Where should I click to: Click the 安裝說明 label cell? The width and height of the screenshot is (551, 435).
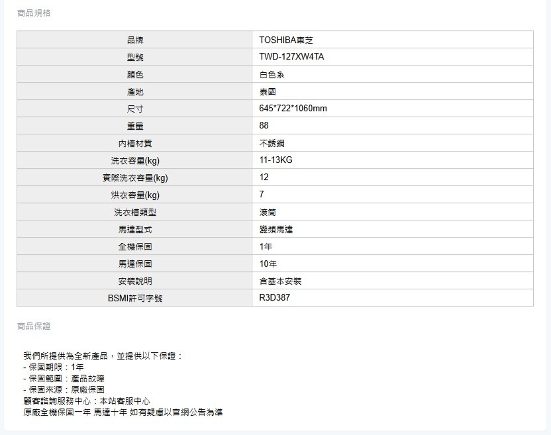(x=135, y=281)
